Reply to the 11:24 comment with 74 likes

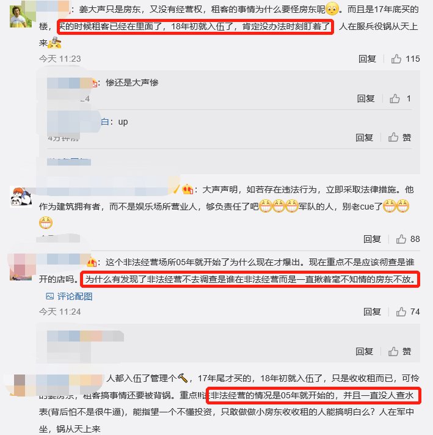click(x=372, y=312)
